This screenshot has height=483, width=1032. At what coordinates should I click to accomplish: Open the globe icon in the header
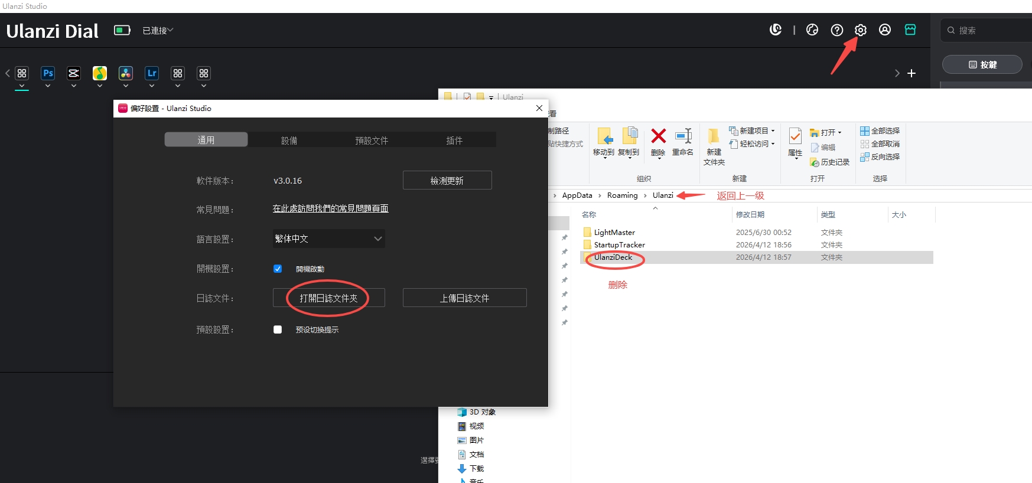812,30
